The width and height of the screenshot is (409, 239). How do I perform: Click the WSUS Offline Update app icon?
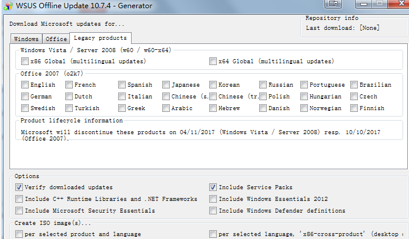pyautogui.click(x=8, y=6)
